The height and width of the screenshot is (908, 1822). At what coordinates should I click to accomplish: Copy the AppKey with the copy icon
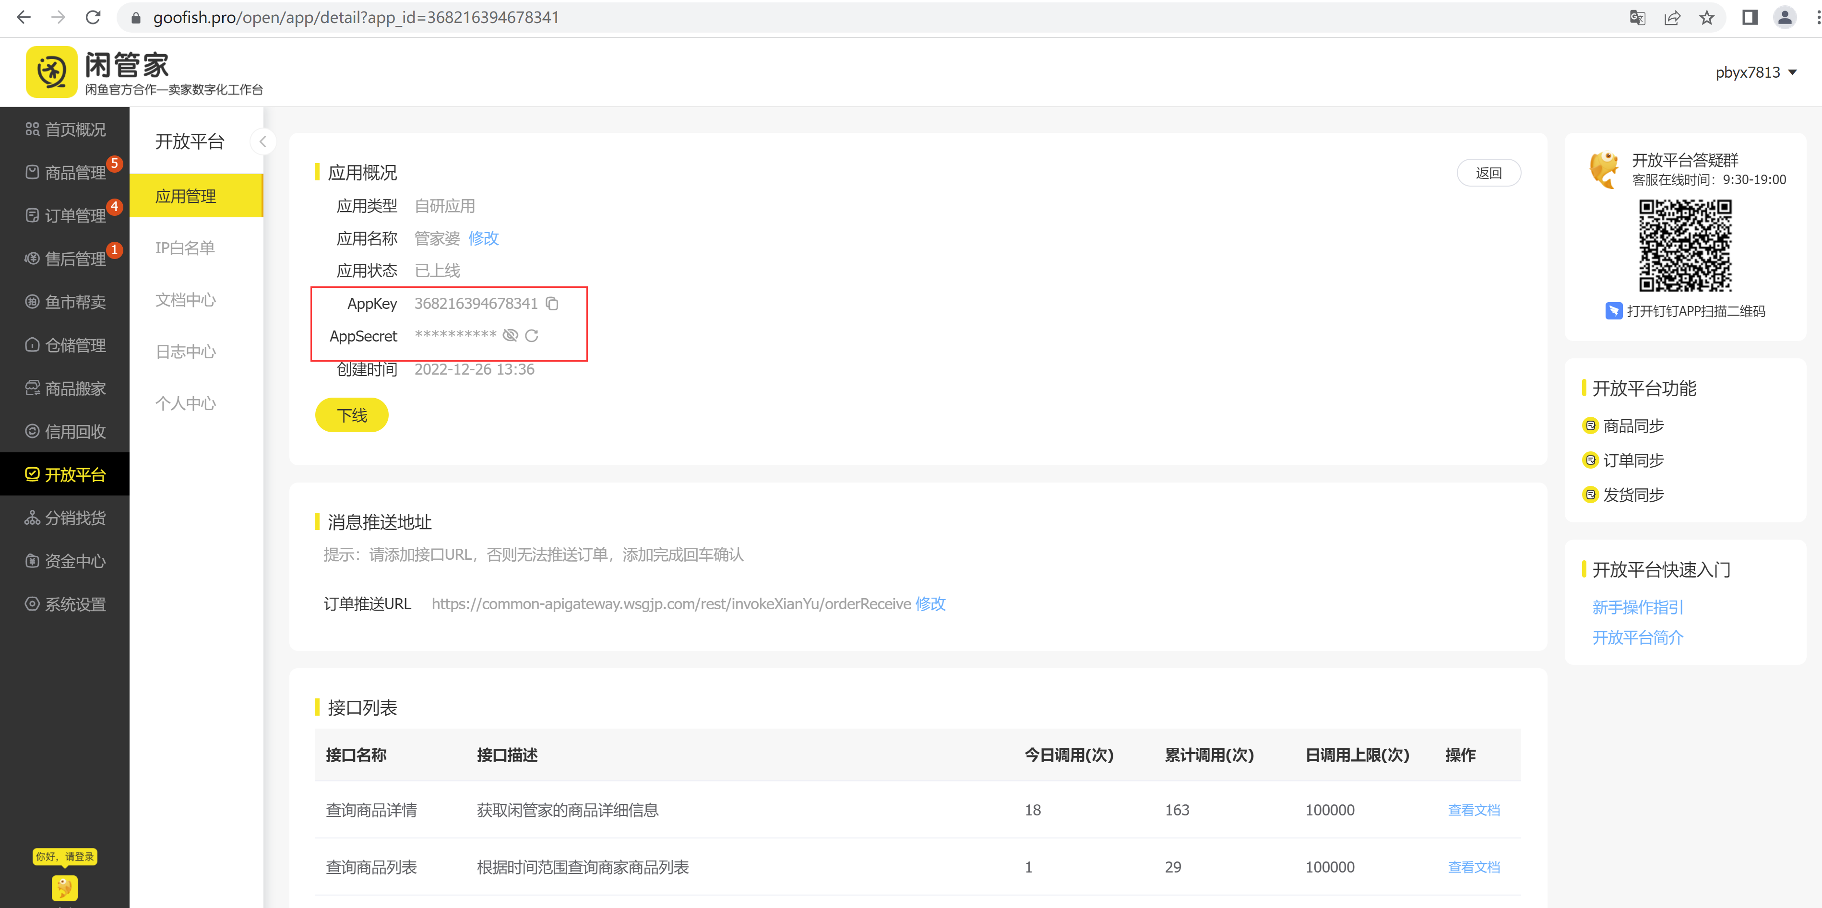click(x=552, y=304)
